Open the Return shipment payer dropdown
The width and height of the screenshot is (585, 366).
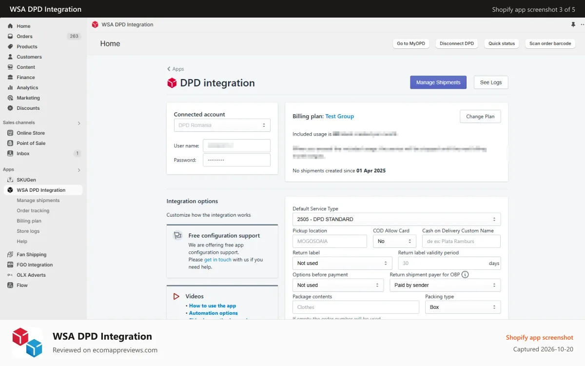(x=445, y=285)
